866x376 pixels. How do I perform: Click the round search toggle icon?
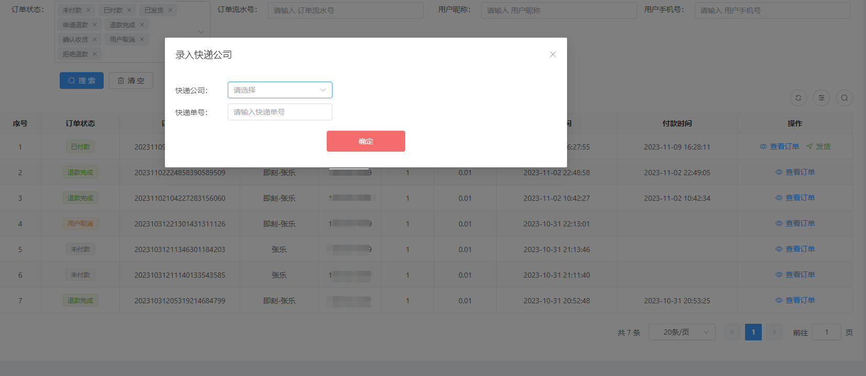tap(844, 98)
